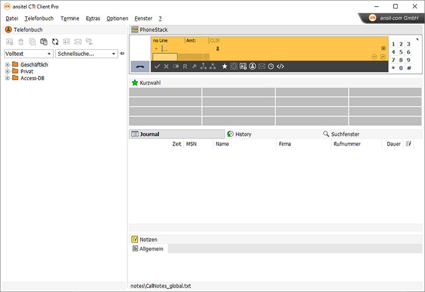This screenshot has width=425, height=292.
Task: Expand the Access-DB folder node
Action: 7,78
